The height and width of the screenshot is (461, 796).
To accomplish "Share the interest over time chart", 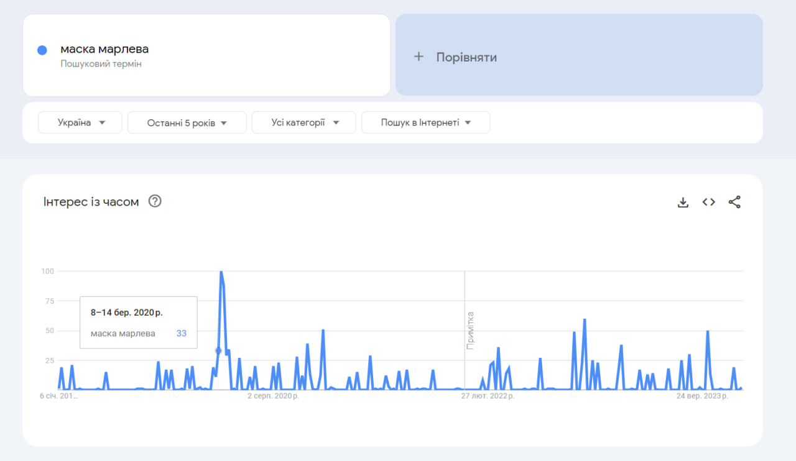I will (x=734, y=201).
